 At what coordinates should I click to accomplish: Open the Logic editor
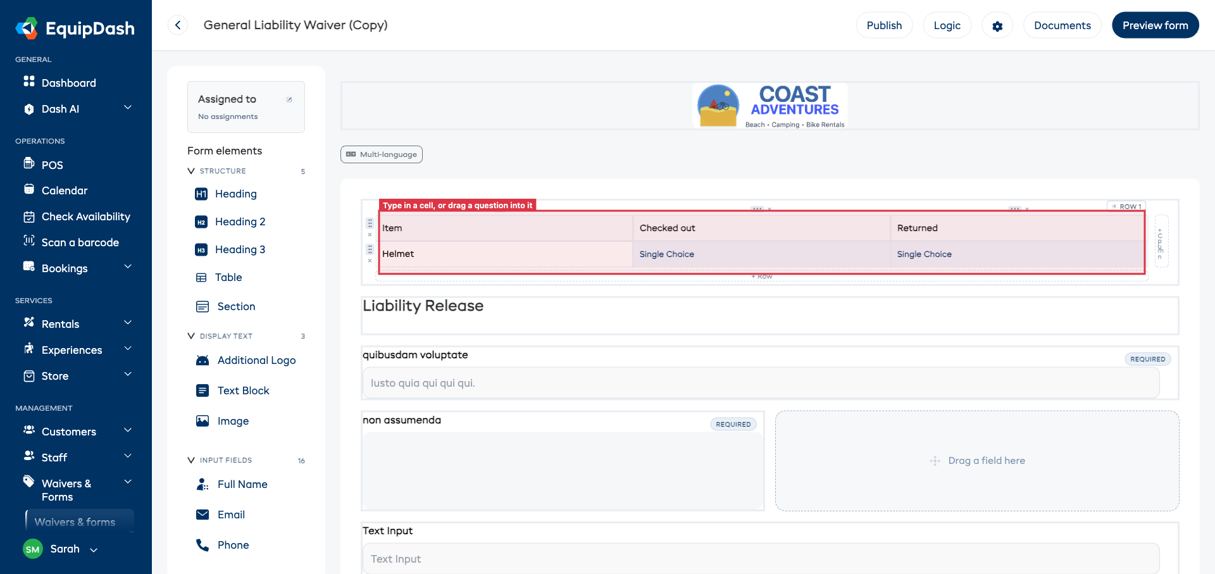click(x=947, y=25)
